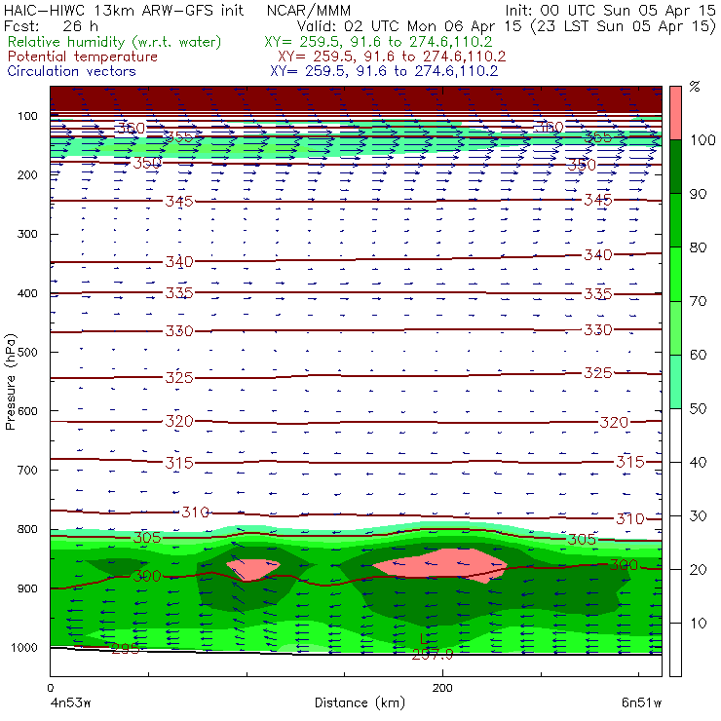
Task: Click the '10' colorbar tick label
Action: (698, 624)
